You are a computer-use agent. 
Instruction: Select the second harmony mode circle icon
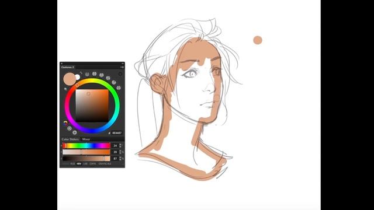click(95, 74)
